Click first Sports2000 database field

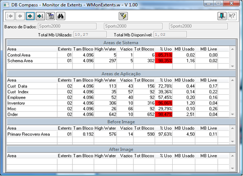click(67, 26)
